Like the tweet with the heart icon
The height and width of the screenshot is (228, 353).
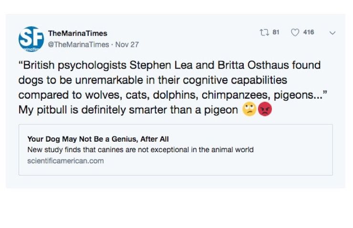(x=295, y=32)
